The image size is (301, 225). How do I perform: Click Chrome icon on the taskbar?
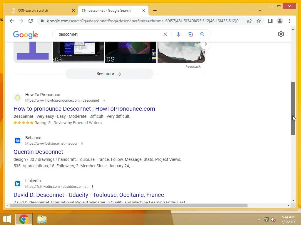click(24, 219)
